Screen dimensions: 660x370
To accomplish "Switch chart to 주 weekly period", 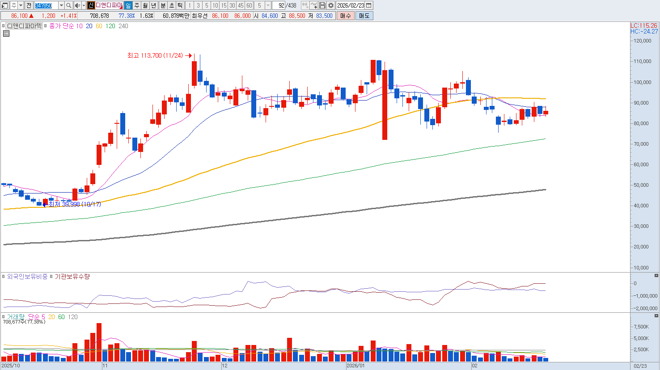I will click(x=137, y=5).
